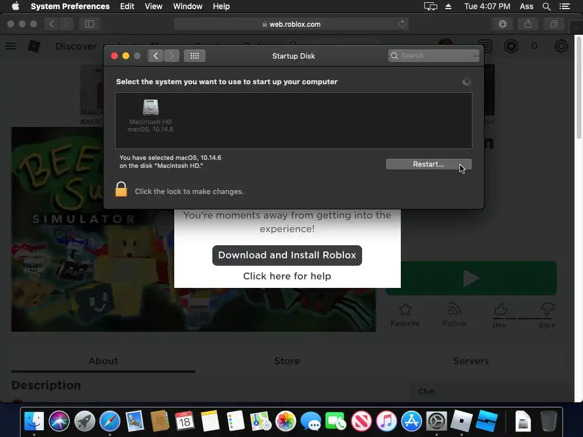Toggle the Safari sidebar button

89,24
